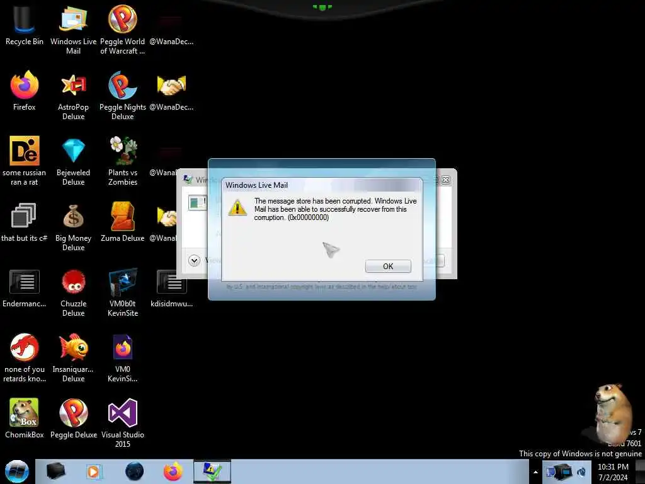Click OK in the Windows Live Mail dialog

(x=388, y=267)
